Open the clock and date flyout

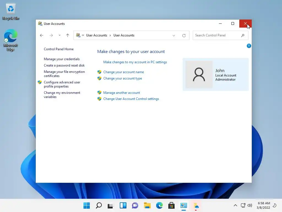coord(263,205)
